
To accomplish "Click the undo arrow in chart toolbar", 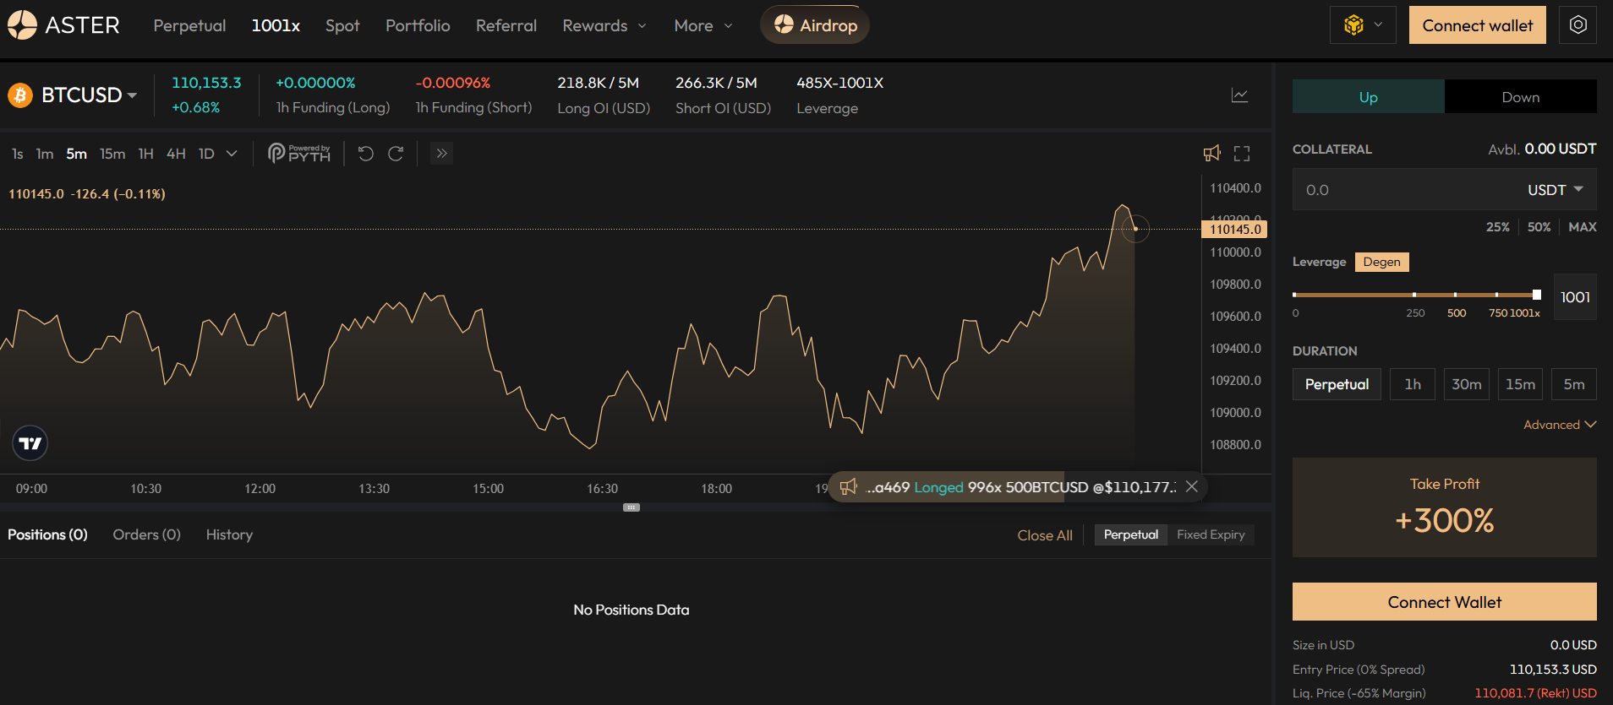I will tap(365, 154).
